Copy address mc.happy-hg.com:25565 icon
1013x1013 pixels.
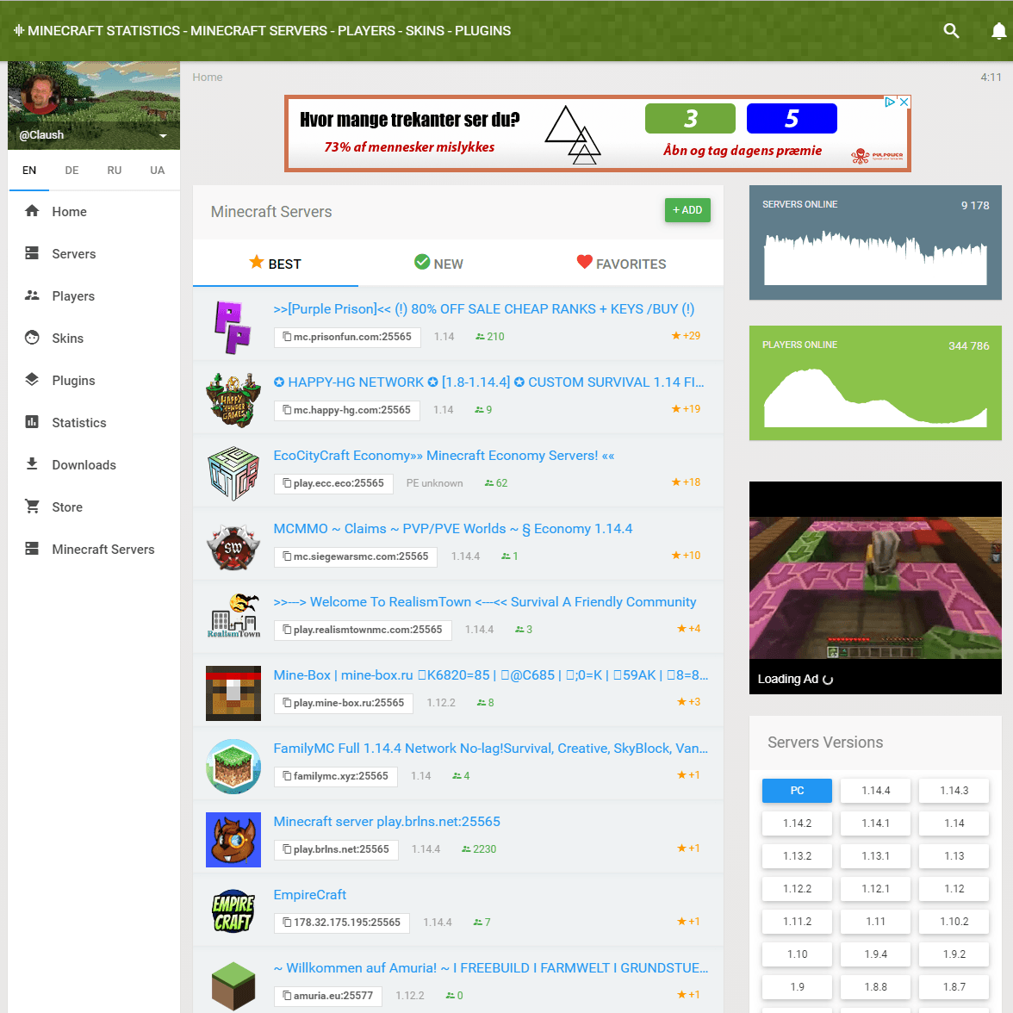(287, 410)
